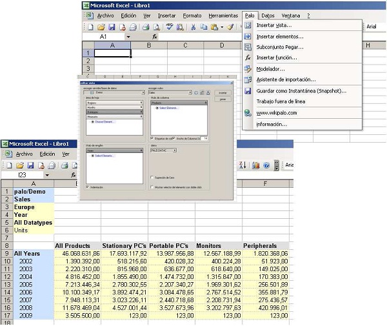
Task: Select the Regions dimension in page area
Action: [114, 103]
